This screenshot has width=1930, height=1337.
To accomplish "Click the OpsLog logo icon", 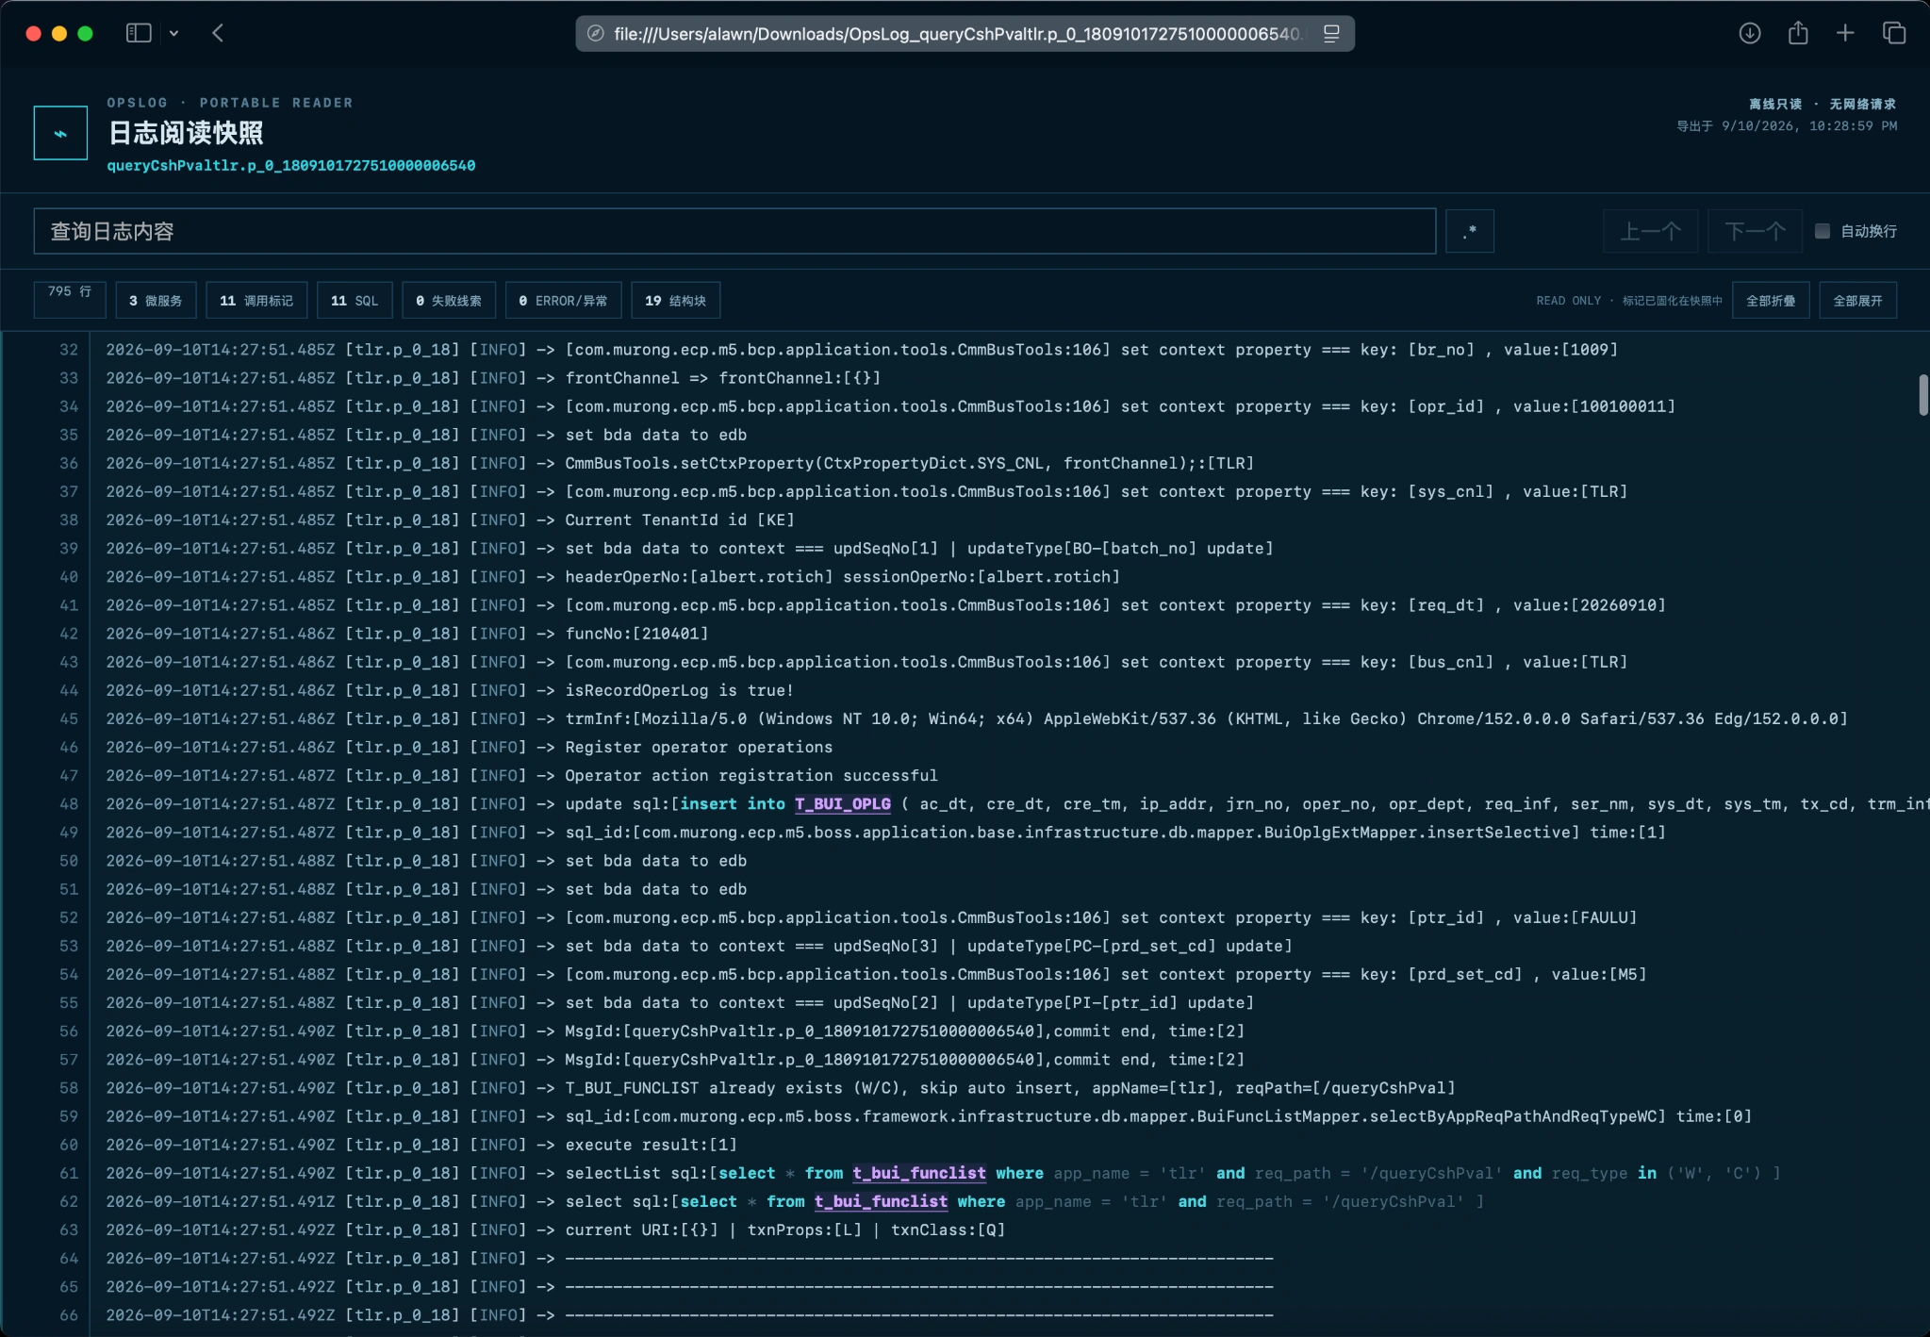I will pos(60,133).
